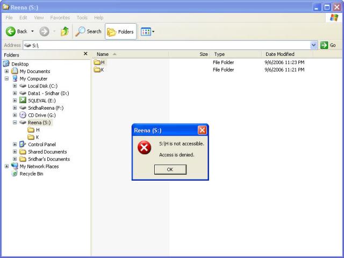This screenshot has width=344, height=258.
Task: Open the Tools menu
Action: tap(82, 18)
